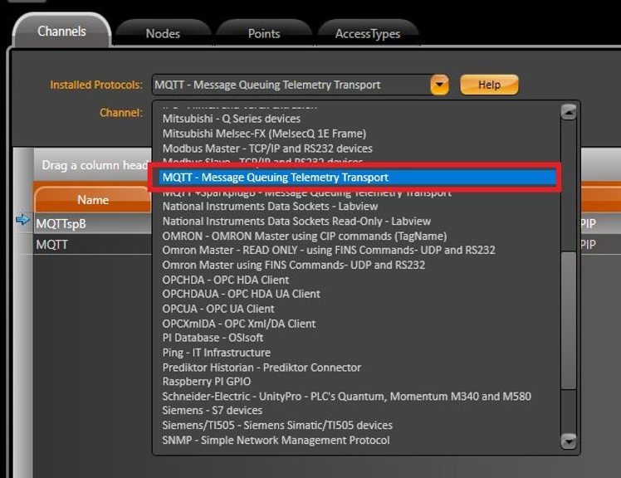Select Ping - IT Infrastructure

point(216,353)
